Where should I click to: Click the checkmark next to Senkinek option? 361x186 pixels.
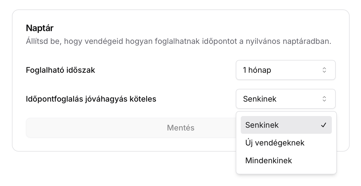(x=324, y=125)
